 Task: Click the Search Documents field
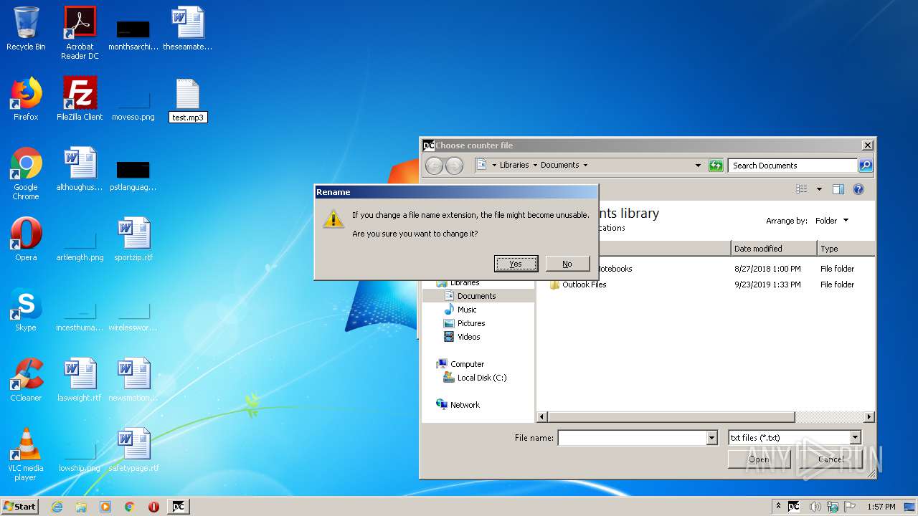click(792, 166)
